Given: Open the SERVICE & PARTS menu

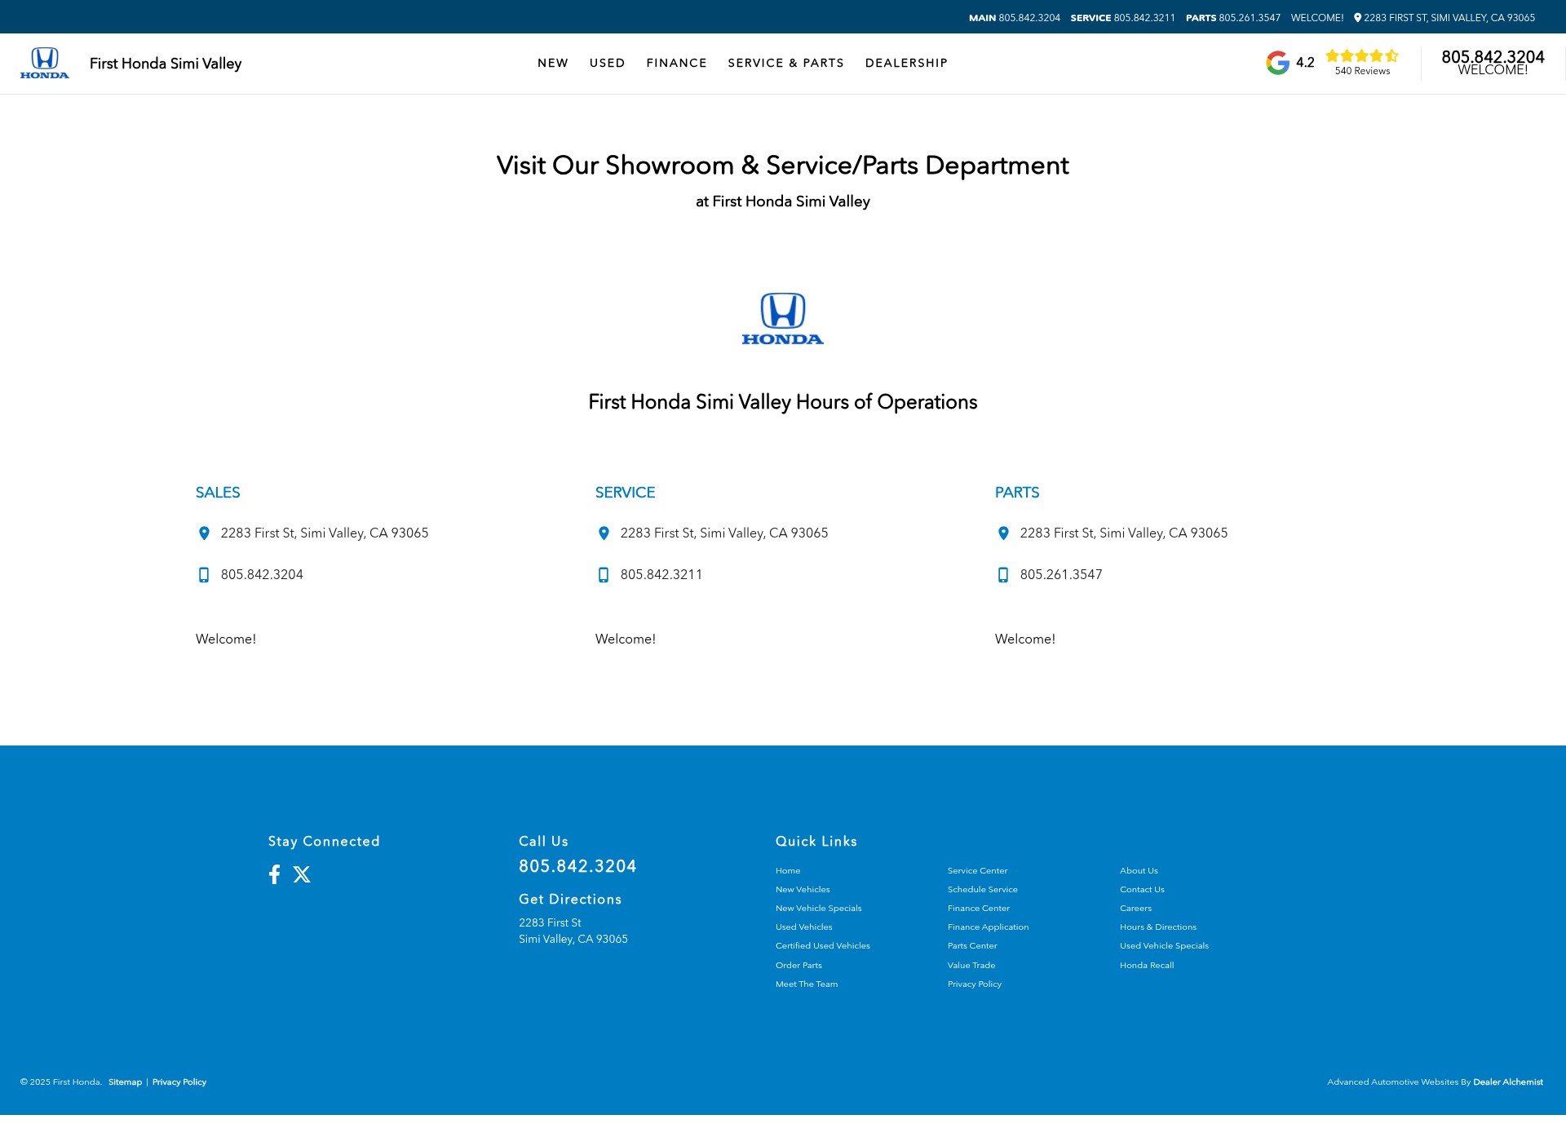Looking at the screenshot, I should point(786,63).
